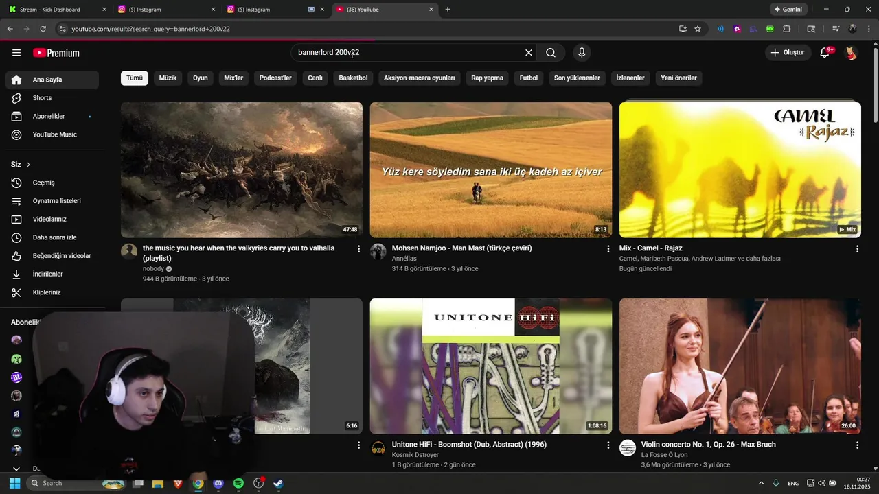This screenshot has height=494, width=879.
Task: Show hidden tray icons chevron
Action: [761, 483]
